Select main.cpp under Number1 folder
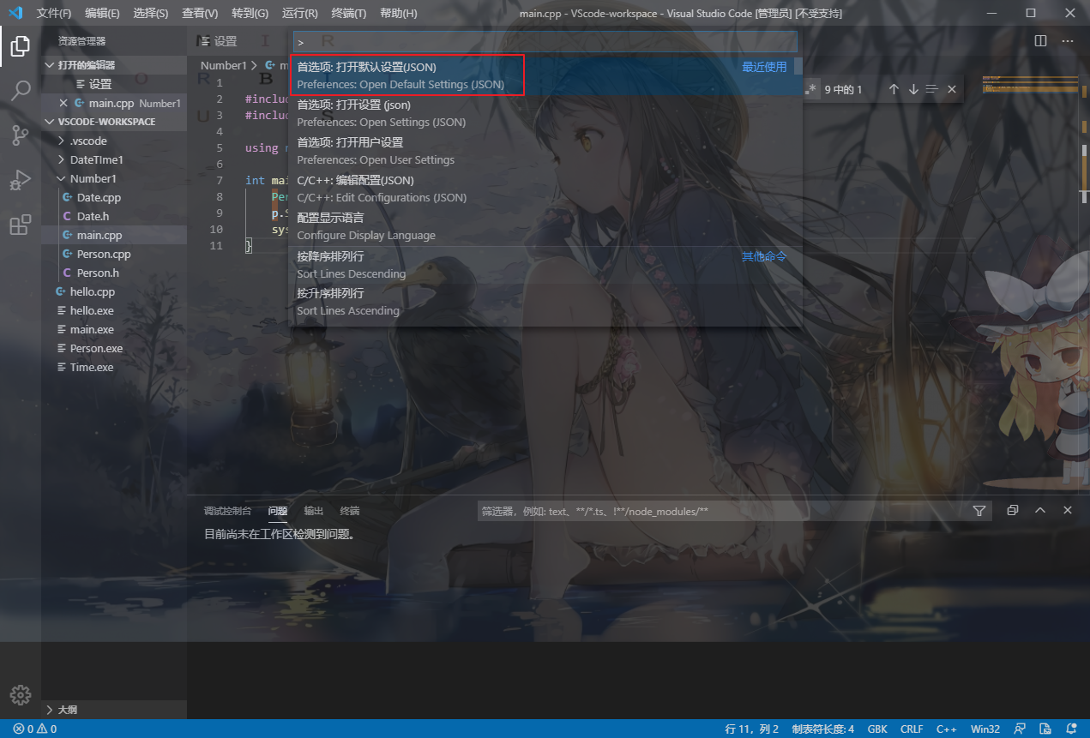 tap(114, 235)
